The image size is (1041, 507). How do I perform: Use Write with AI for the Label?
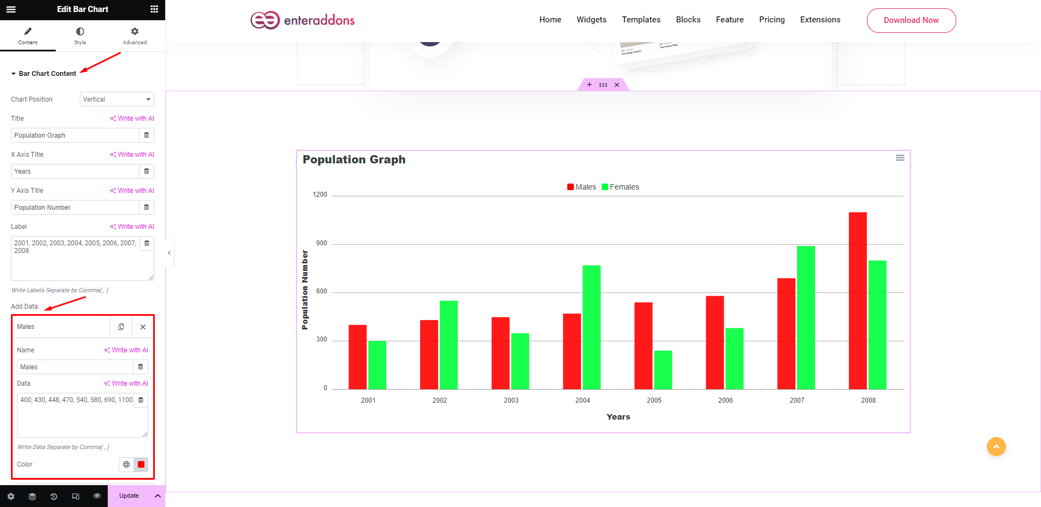132,226
